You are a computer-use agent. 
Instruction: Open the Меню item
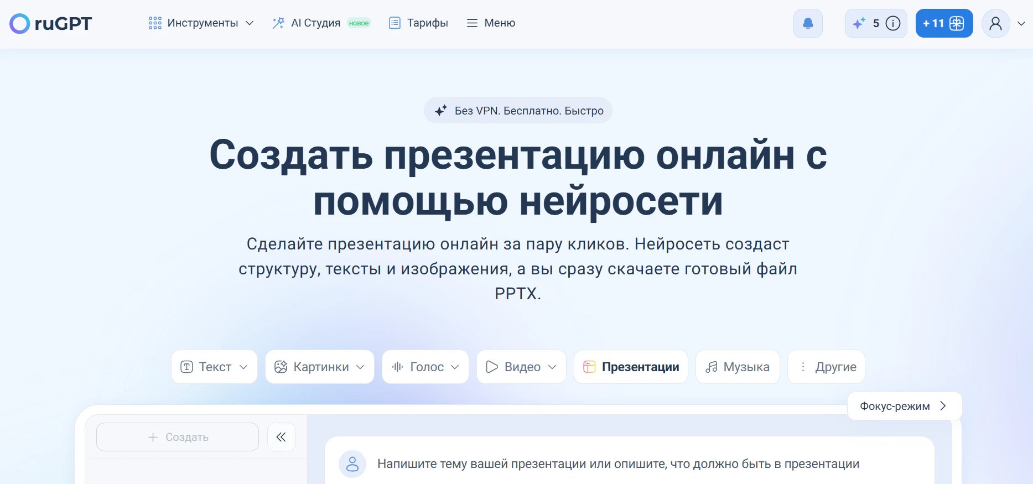tap(491, 23)
